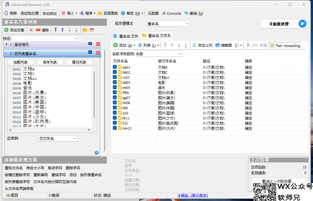Uncheck the mm13 folder checkbox
The width and height of the screenshot is (313, 201).
(115, 128)
